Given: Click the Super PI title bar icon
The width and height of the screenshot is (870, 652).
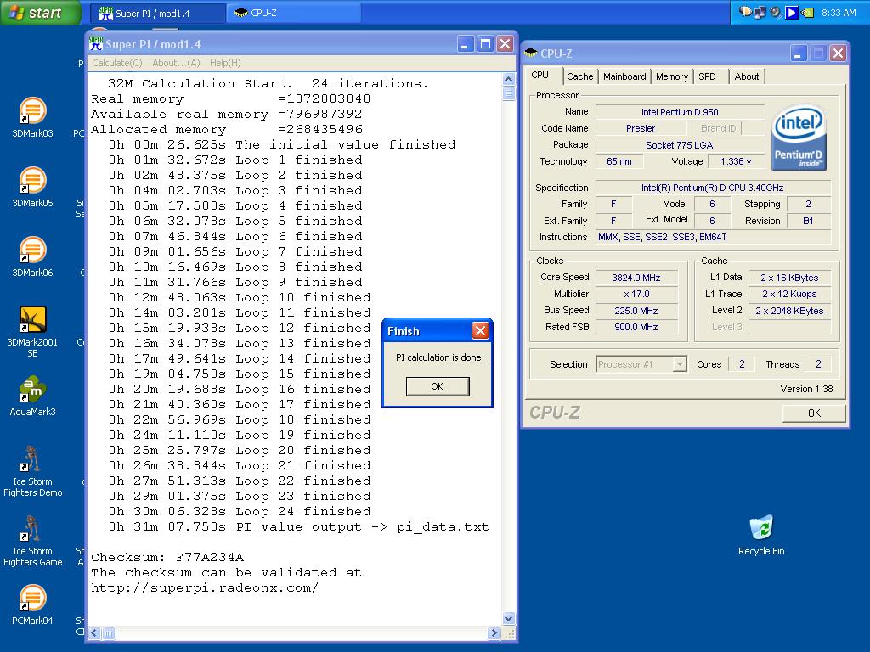Looking at the screenshot, I should (x=96, y=44).
